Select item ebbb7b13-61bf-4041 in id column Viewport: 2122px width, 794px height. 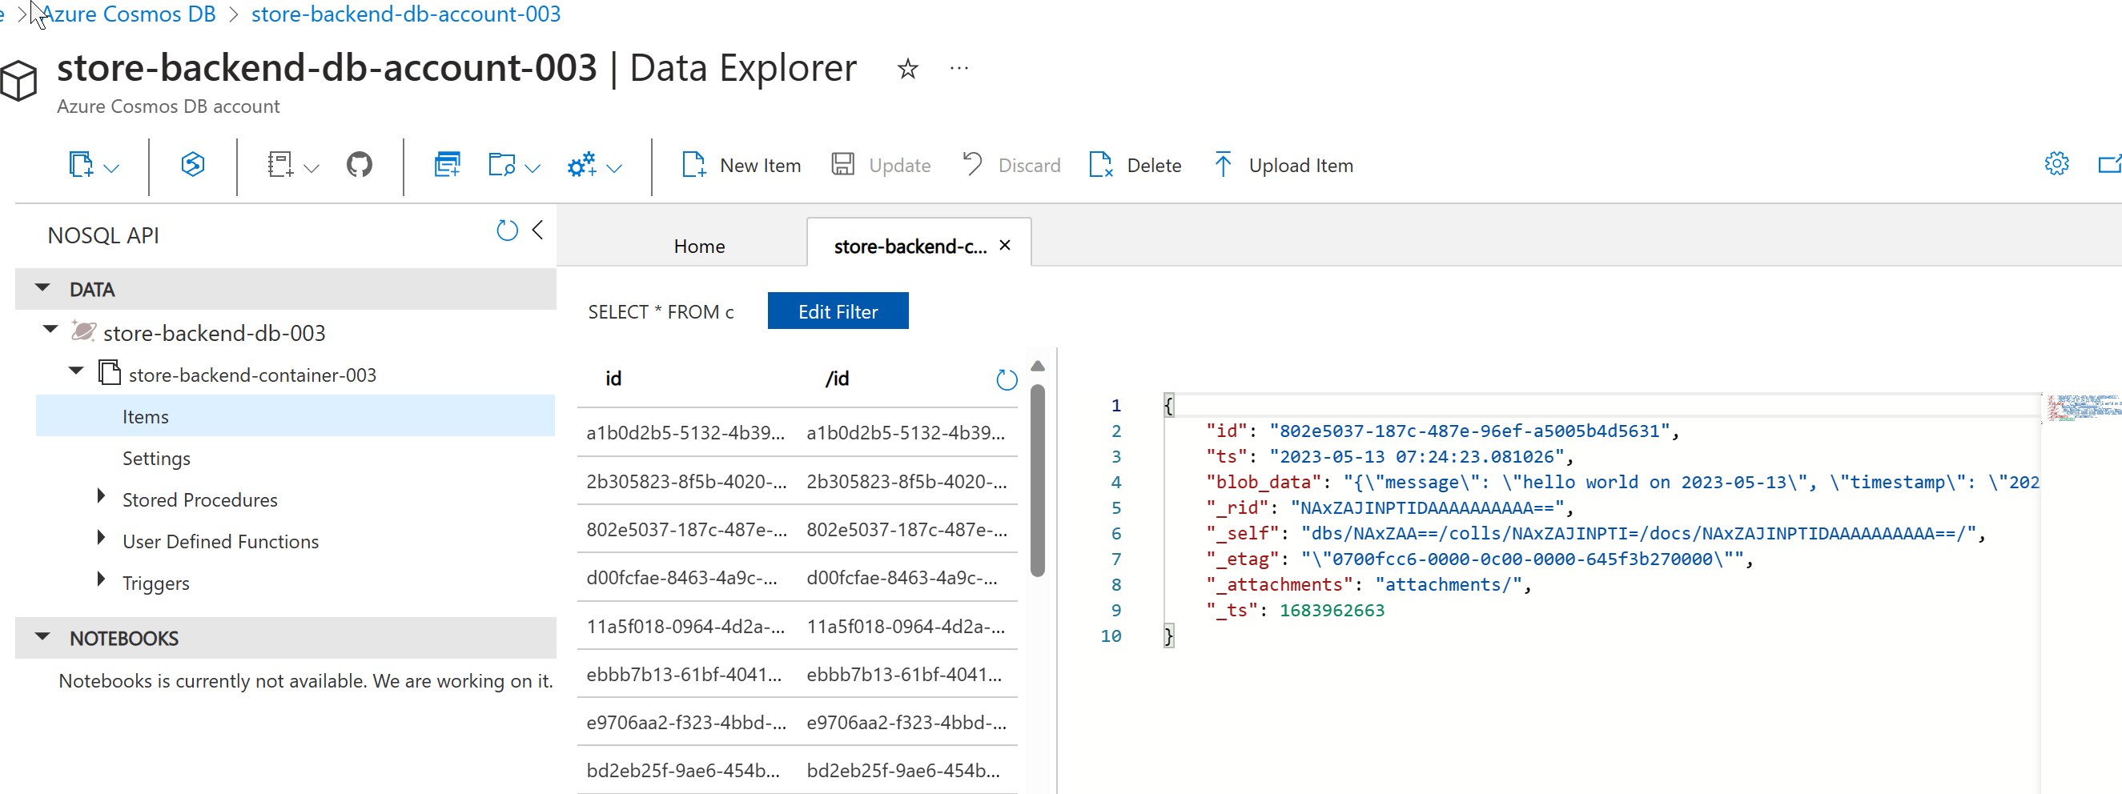point(684,674)
